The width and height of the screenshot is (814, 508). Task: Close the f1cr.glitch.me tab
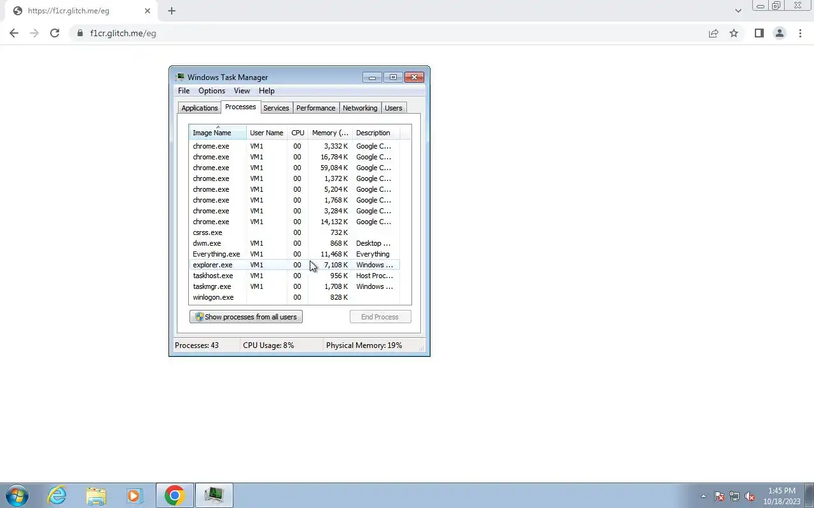pos(148,11)
